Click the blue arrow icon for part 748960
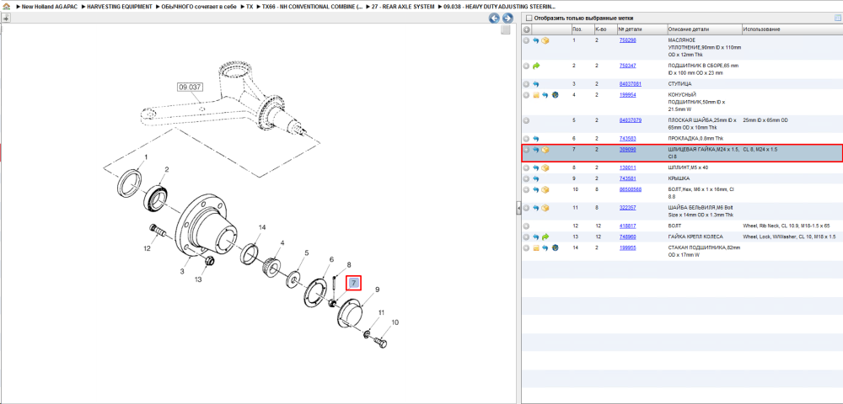The height and width of the screenshot is (404, 843). pyautogui.click(x=536, y=237)
